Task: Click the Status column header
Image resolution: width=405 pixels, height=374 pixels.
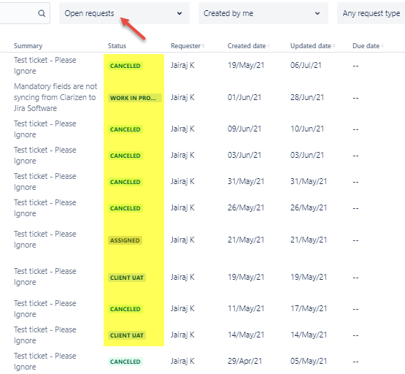Action: click(x=117, y=46)
